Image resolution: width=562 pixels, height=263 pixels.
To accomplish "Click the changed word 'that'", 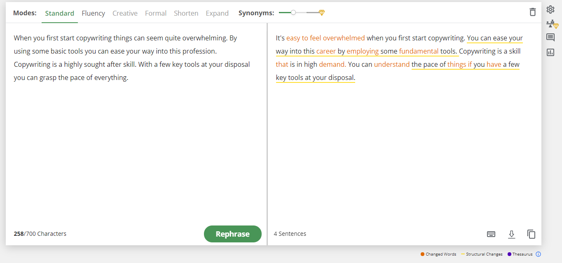I will point(282,64).
